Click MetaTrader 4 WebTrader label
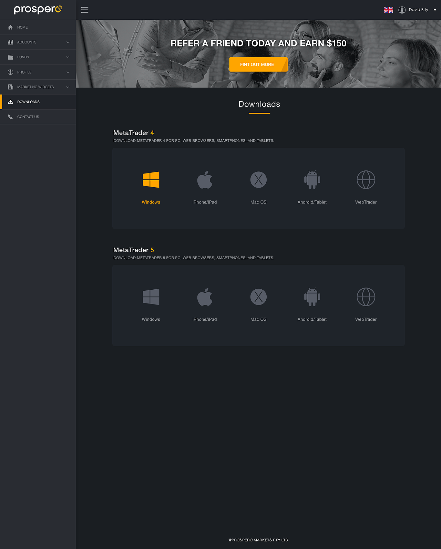441x549 pixels. pos(366,202)
